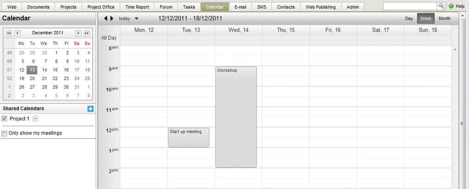Enable Only show my meetings checkbox
469x189 pixels.
pyautogui.click(x=4, y=134)
